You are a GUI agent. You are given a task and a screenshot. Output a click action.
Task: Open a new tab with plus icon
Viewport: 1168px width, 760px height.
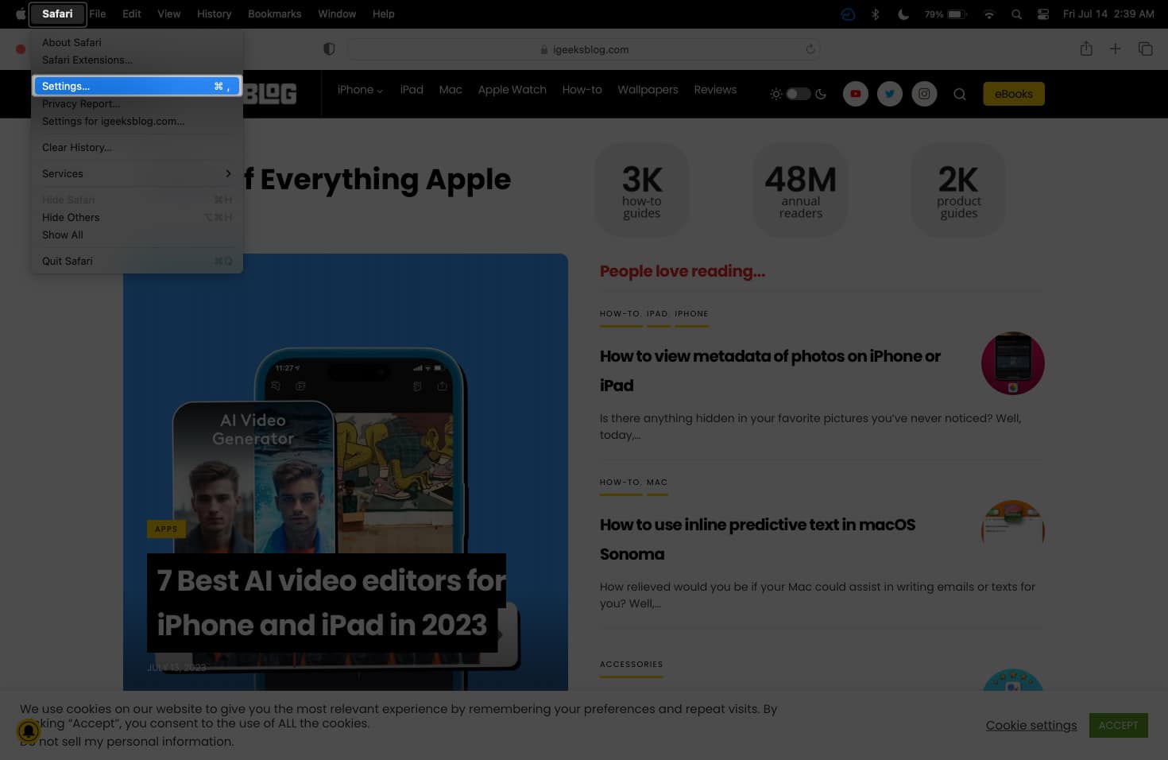coord(1116,48)
